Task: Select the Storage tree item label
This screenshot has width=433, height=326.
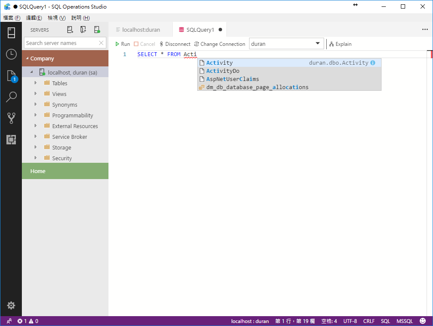Action: coord(62,147)
